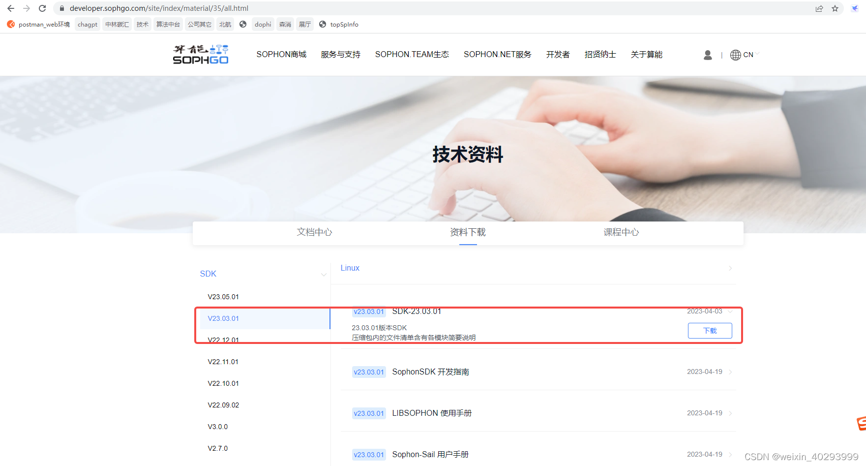Viewport: 866px width, 466px height.
Task: Expand the Linux section
Action: point(730,268)
